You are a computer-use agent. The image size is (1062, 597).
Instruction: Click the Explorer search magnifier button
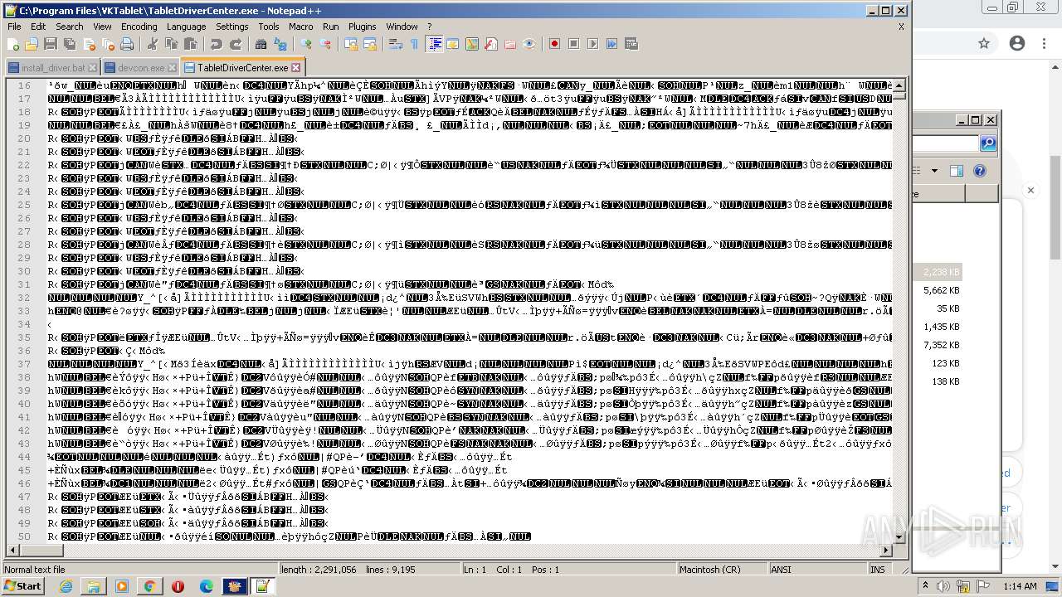pyautogui.click(x=988, y=143)
